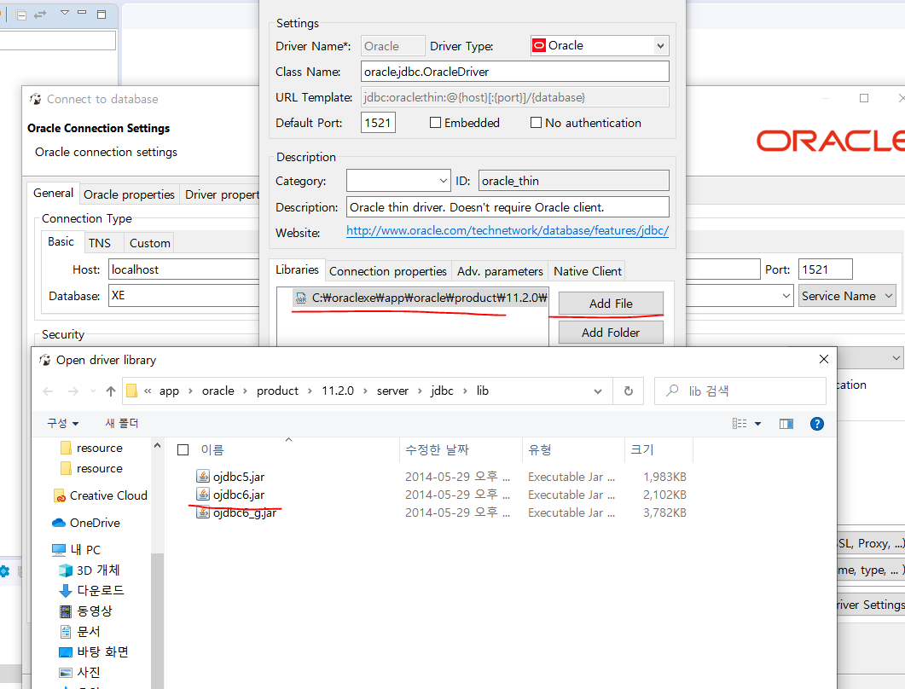Click 새 폴더 new folder button
Image resolution: width=905 pixels, height=689 pixels.
tap(122, 423)
